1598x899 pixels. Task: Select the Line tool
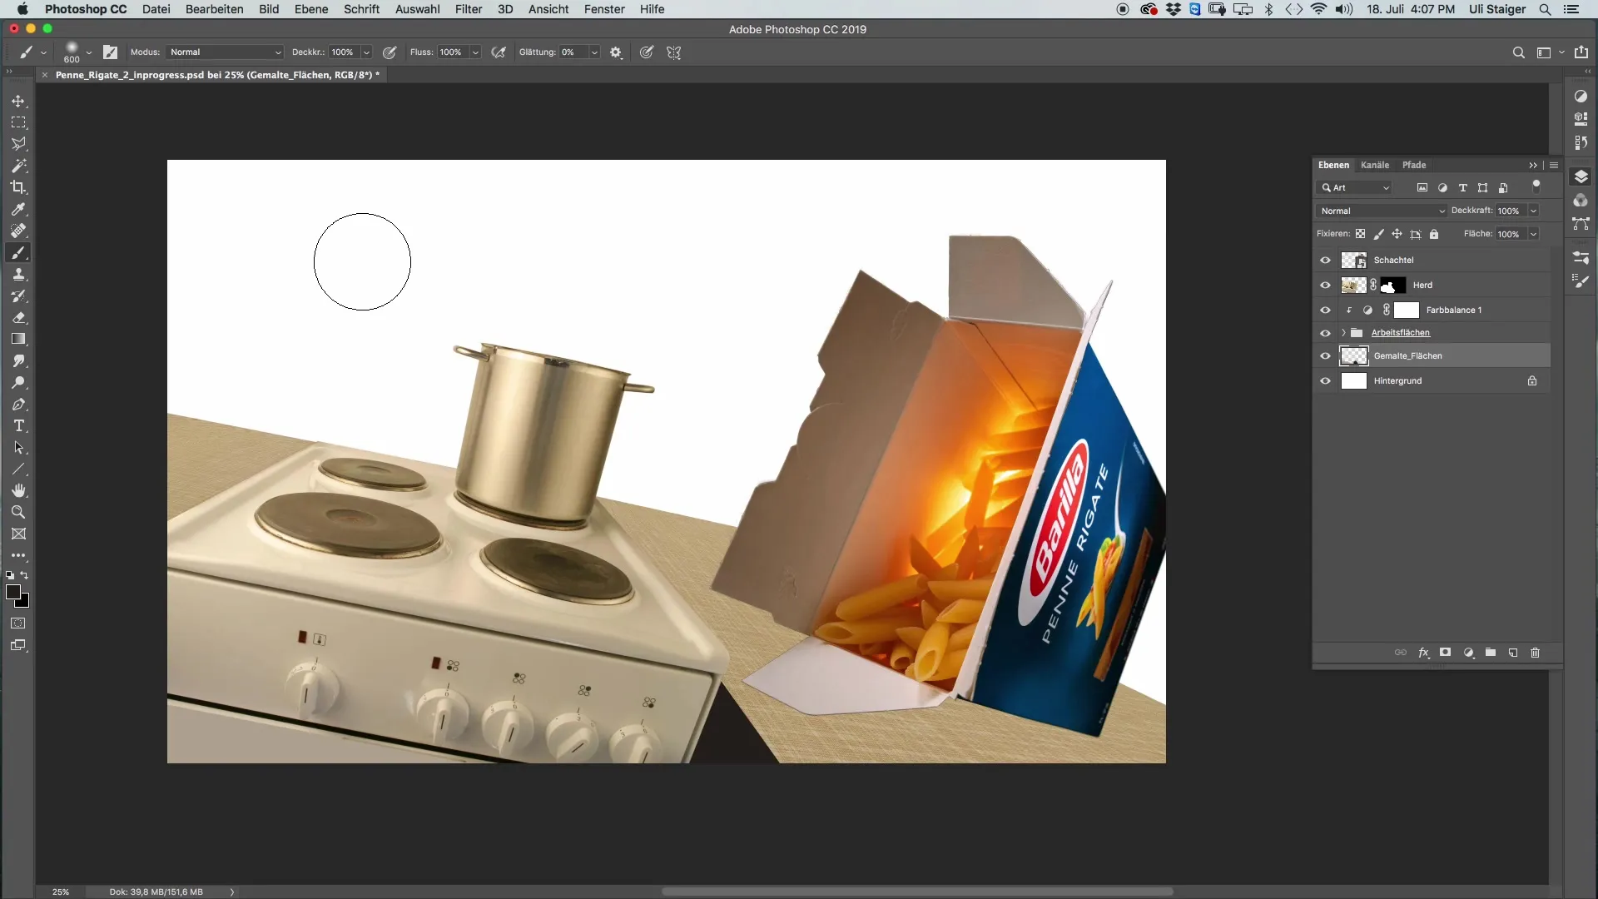pos(18,469)
